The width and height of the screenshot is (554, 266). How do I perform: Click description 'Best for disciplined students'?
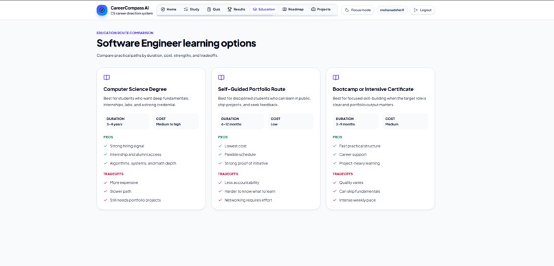[x=264, y=101]
